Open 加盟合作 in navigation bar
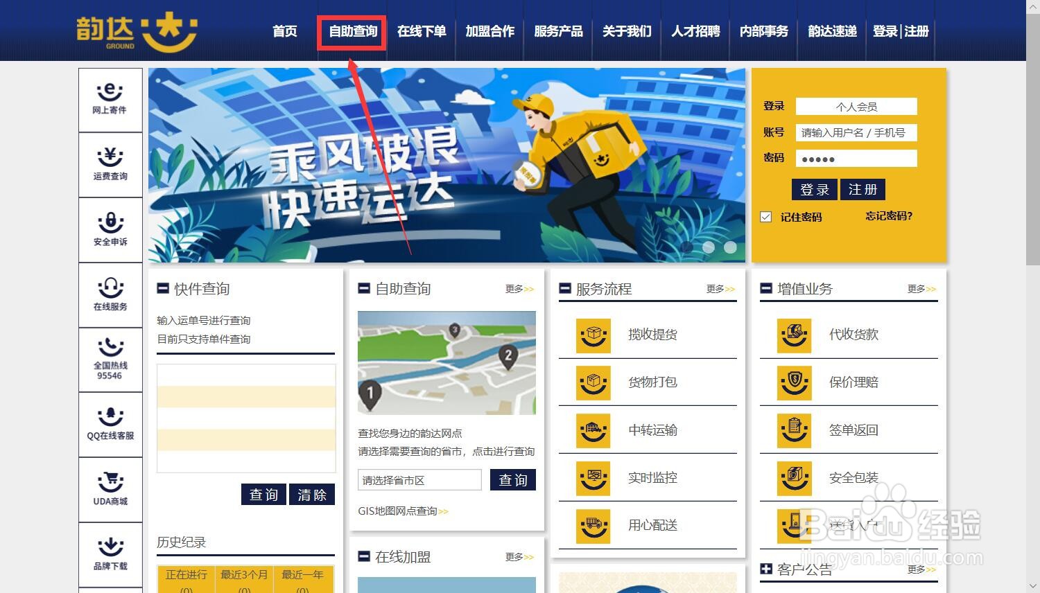Viewport: 1040px width, 593px height. coord(489,31)
